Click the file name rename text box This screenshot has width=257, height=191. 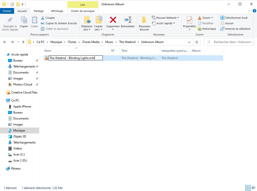[76, 58]
